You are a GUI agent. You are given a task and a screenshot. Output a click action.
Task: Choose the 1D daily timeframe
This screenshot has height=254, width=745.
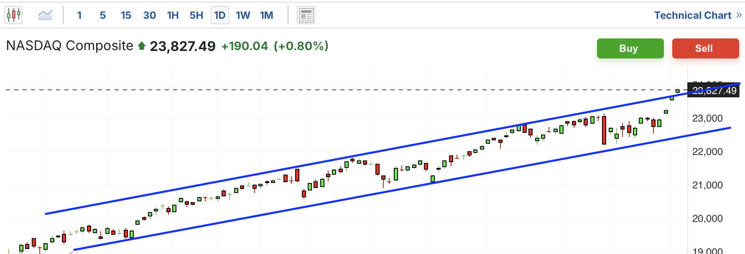point(220,15)
